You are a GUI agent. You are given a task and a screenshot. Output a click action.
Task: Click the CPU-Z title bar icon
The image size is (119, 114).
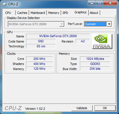click(x=5, y=4)
